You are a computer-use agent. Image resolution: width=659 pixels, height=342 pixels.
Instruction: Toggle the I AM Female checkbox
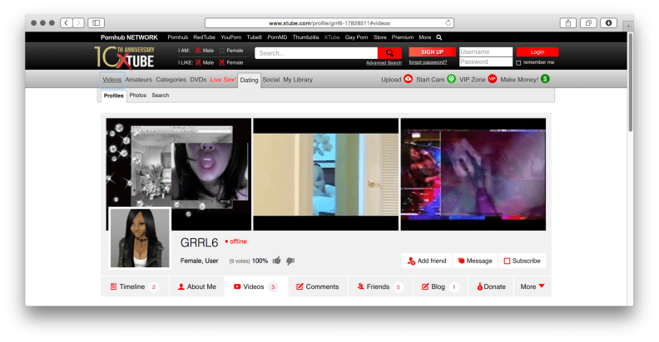[220, 51]
